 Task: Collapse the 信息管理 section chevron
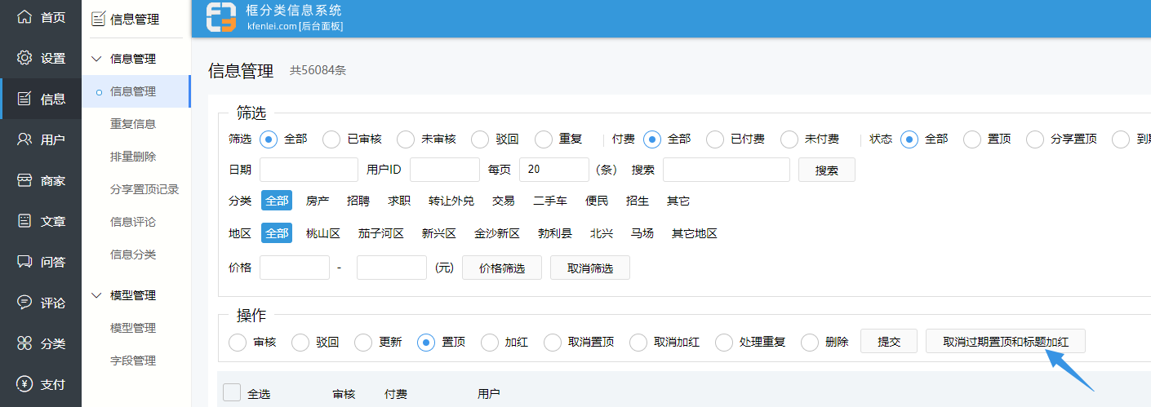point(97,59)
